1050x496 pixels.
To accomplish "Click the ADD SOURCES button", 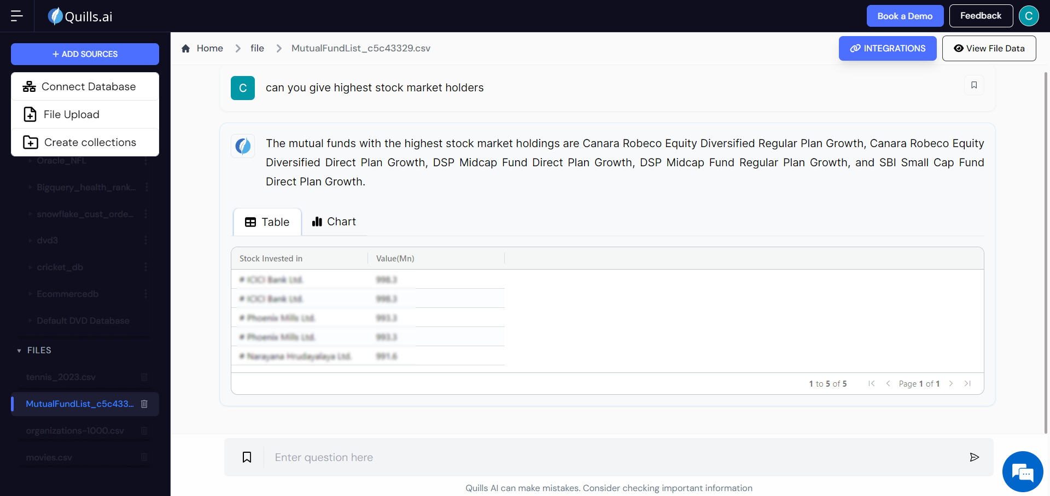I will 85,54.
